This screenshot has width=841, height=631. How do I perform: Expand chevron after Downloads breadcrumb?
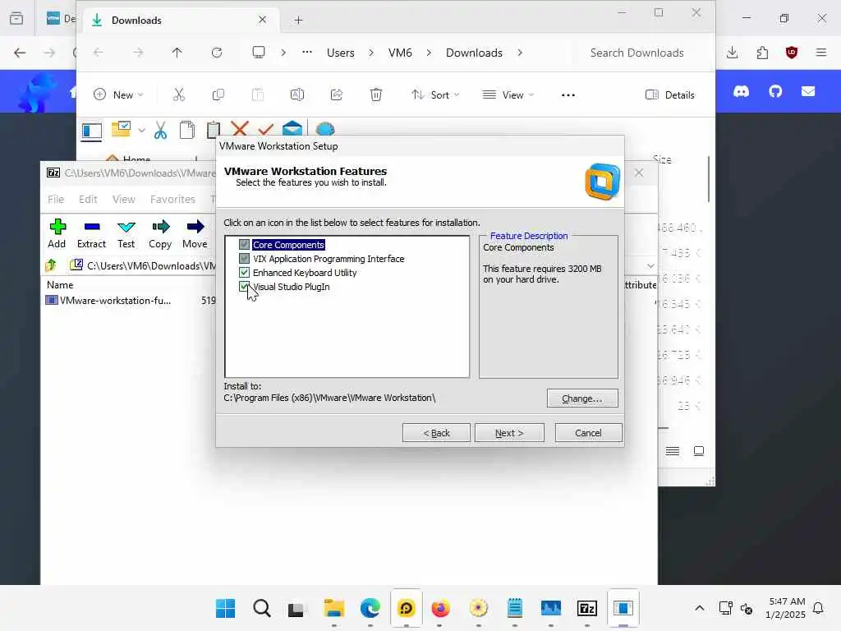[x=520, y=53]
